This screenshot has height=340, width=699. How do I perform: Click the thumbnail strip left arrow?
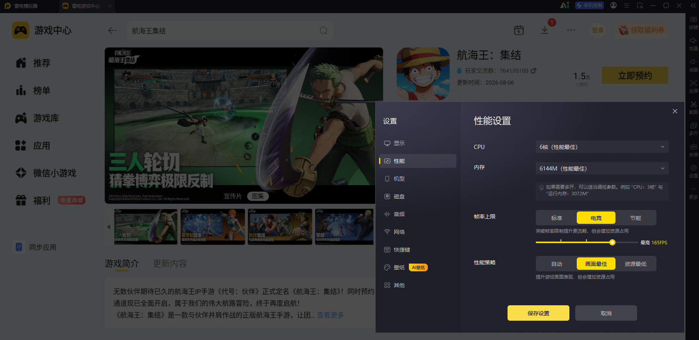[109, 227]
